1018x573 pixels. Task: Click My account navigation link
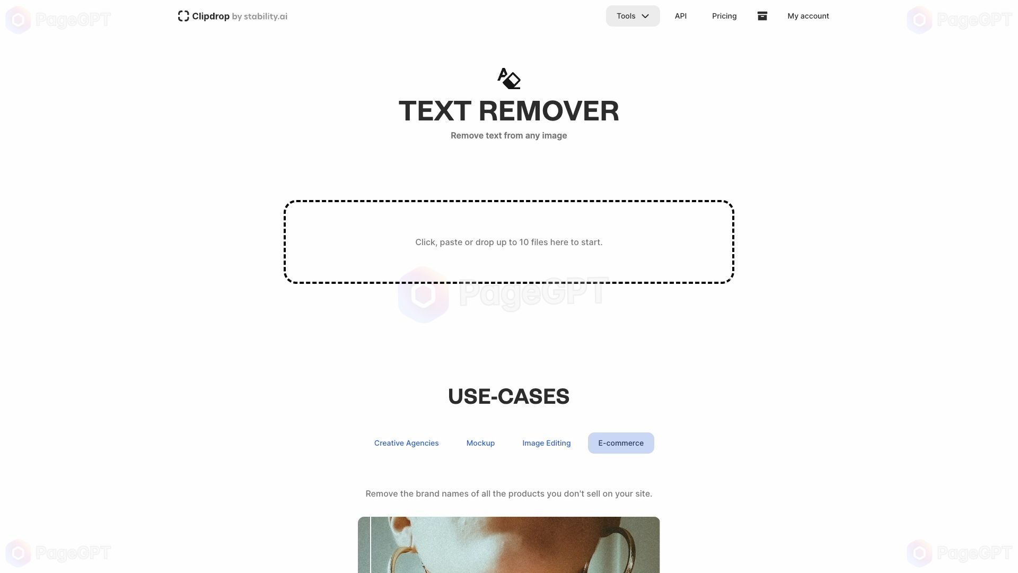[808, 15]
